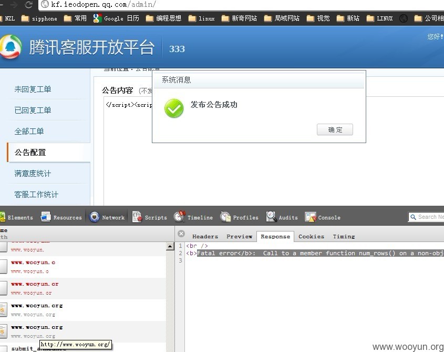The width and height of the screenshot is (444, 352).
Task: Select the Response tab
Action: [275, 237]
